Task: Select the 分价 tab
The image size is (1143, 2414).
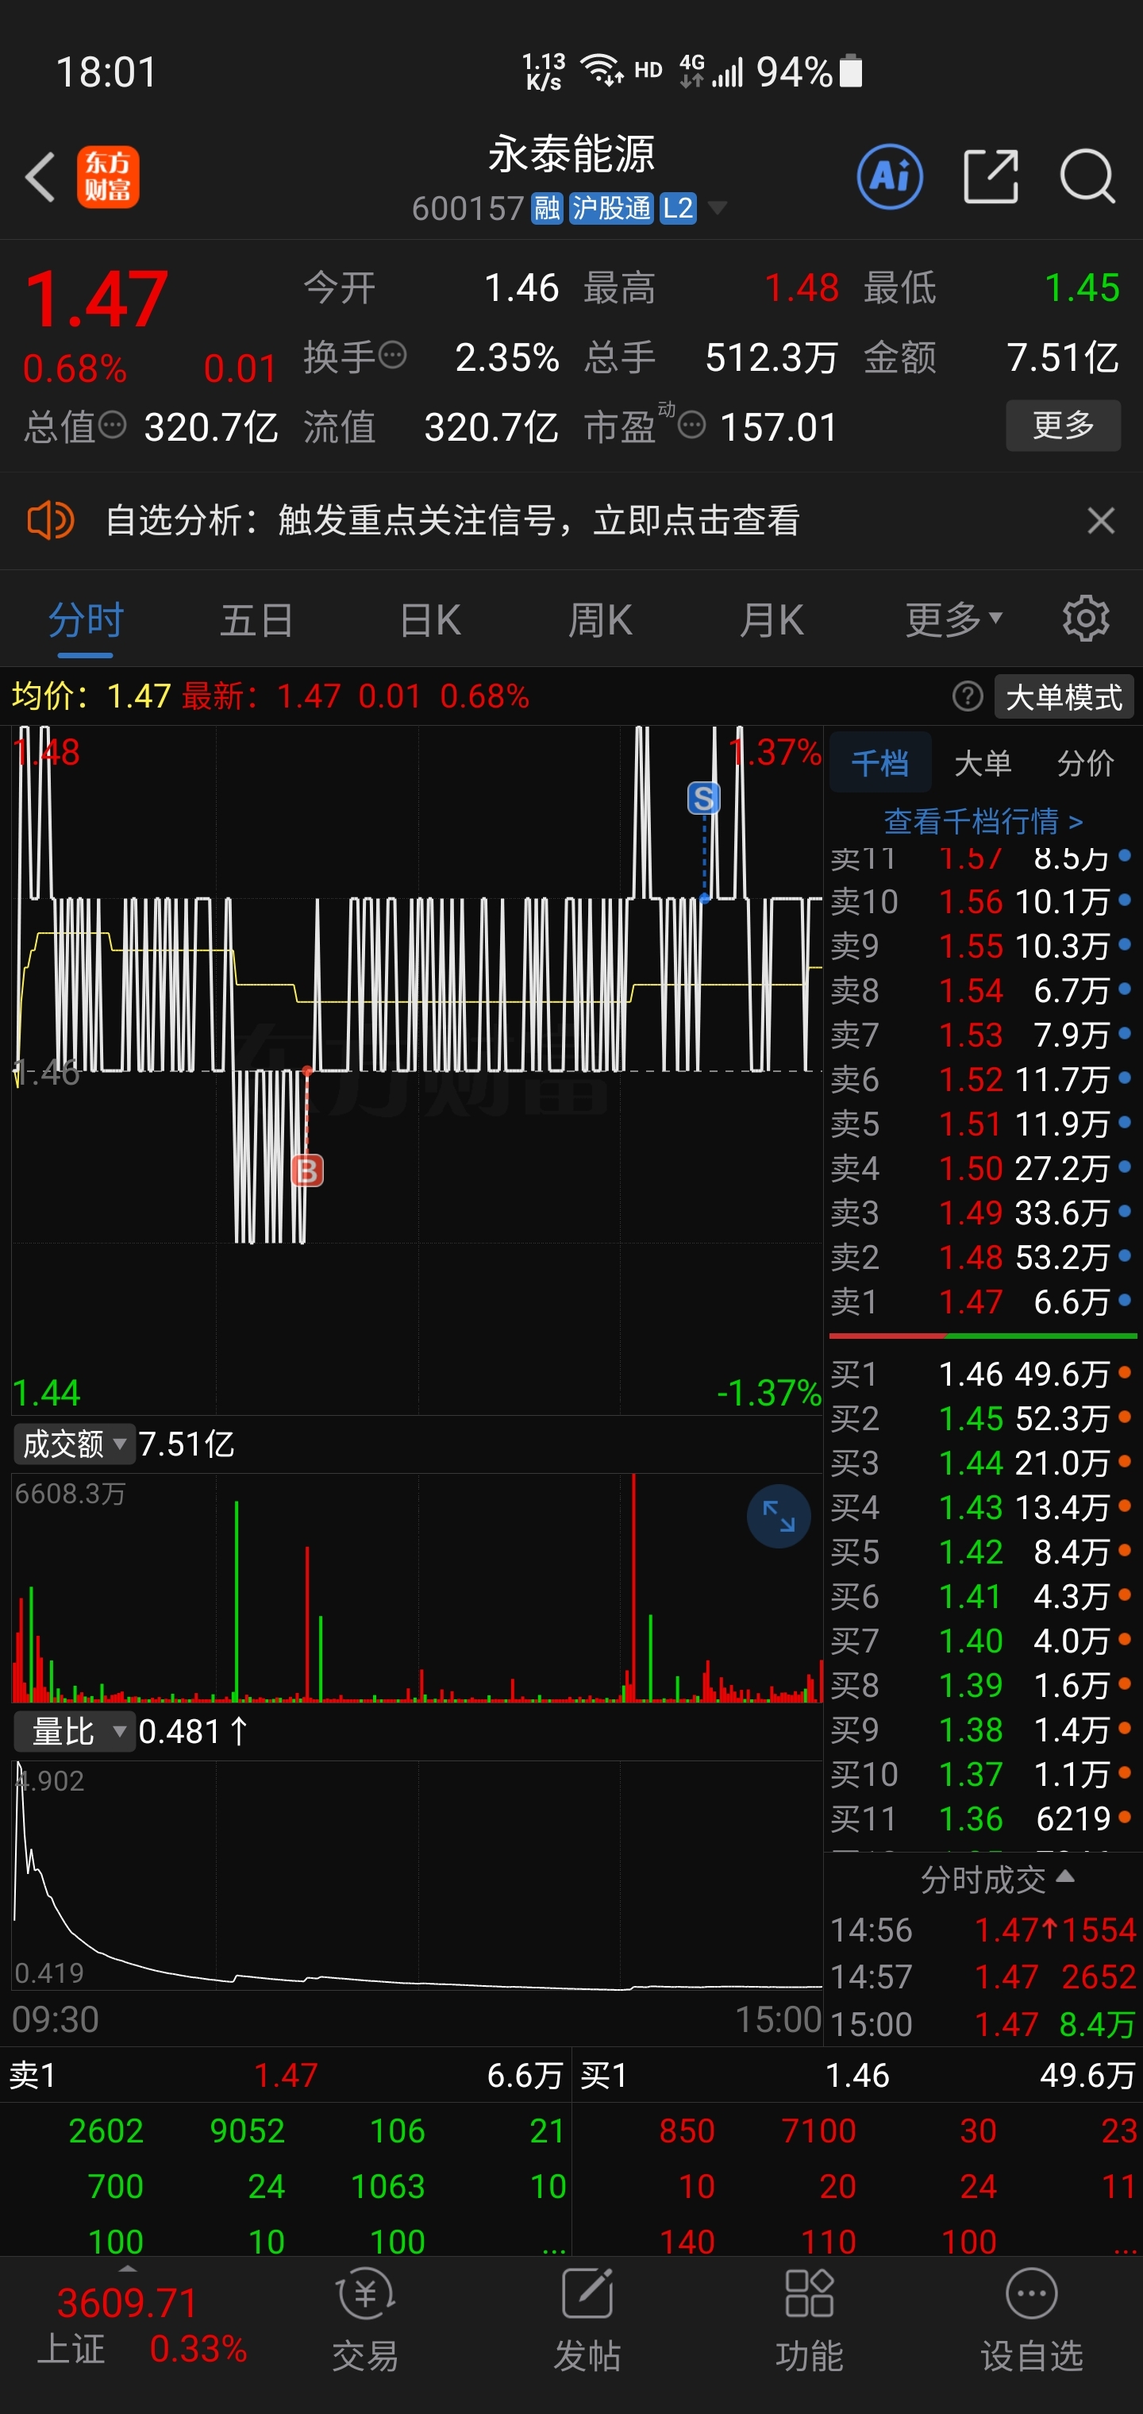Action: 1086,763
